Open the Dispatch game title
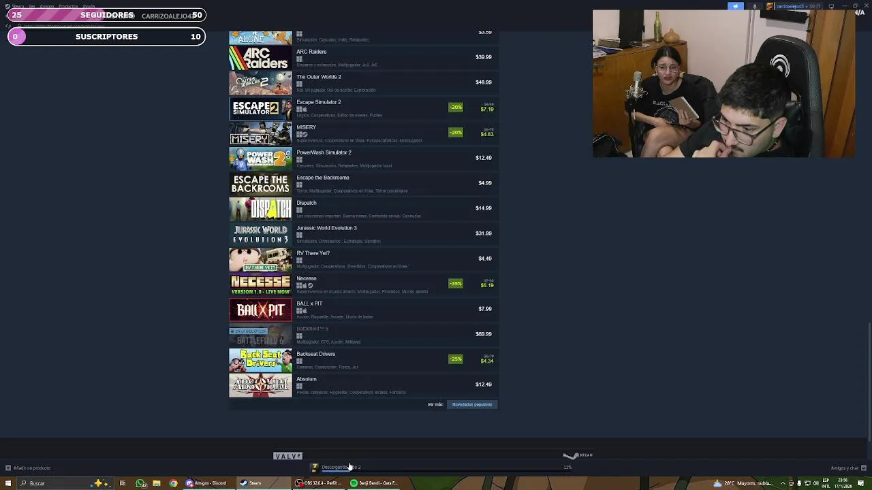 pyautogui.click(x=307, y=203)
